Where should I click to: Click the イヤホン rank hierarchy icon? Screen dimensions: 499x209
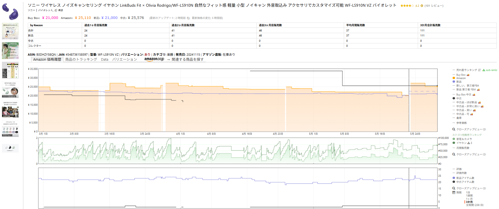pos(469,143)
